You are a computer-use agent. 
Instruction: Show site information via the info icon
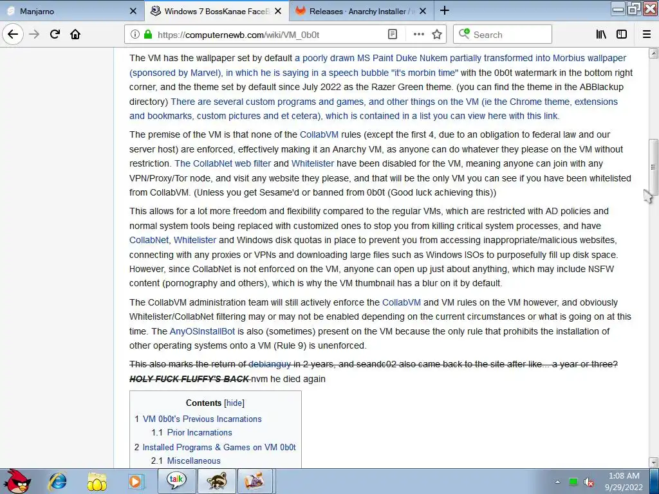pos(135,35)
